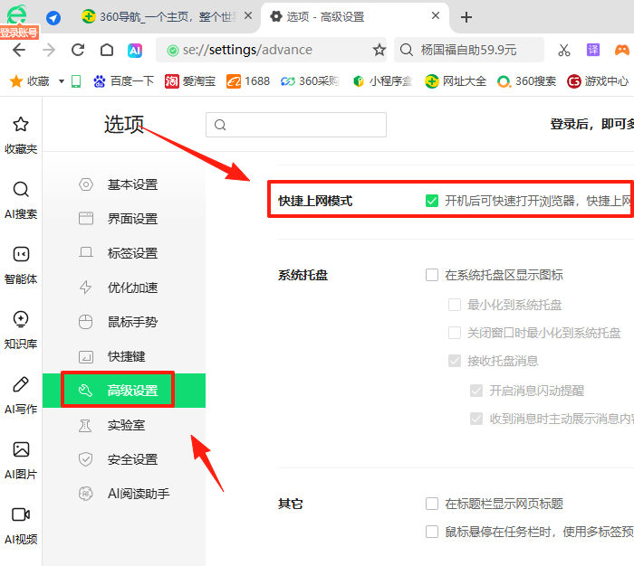Open 360搜索 bookmark
Viewport: 634px width, 566px height.
526,81
